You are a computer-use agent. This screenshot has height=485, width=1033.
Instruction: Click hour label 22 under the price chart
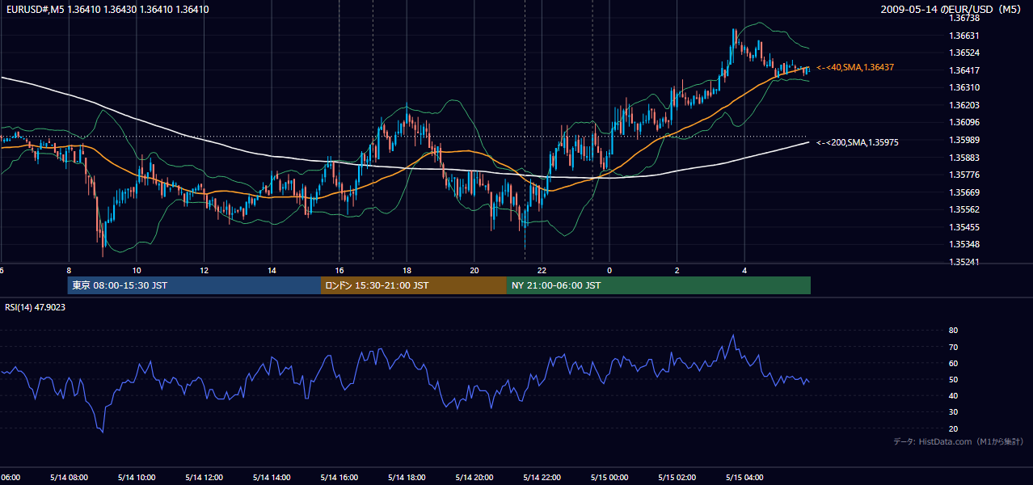point(542,270)
